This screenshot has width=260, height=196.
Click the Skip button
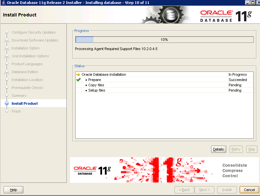(x=251, y=149)
